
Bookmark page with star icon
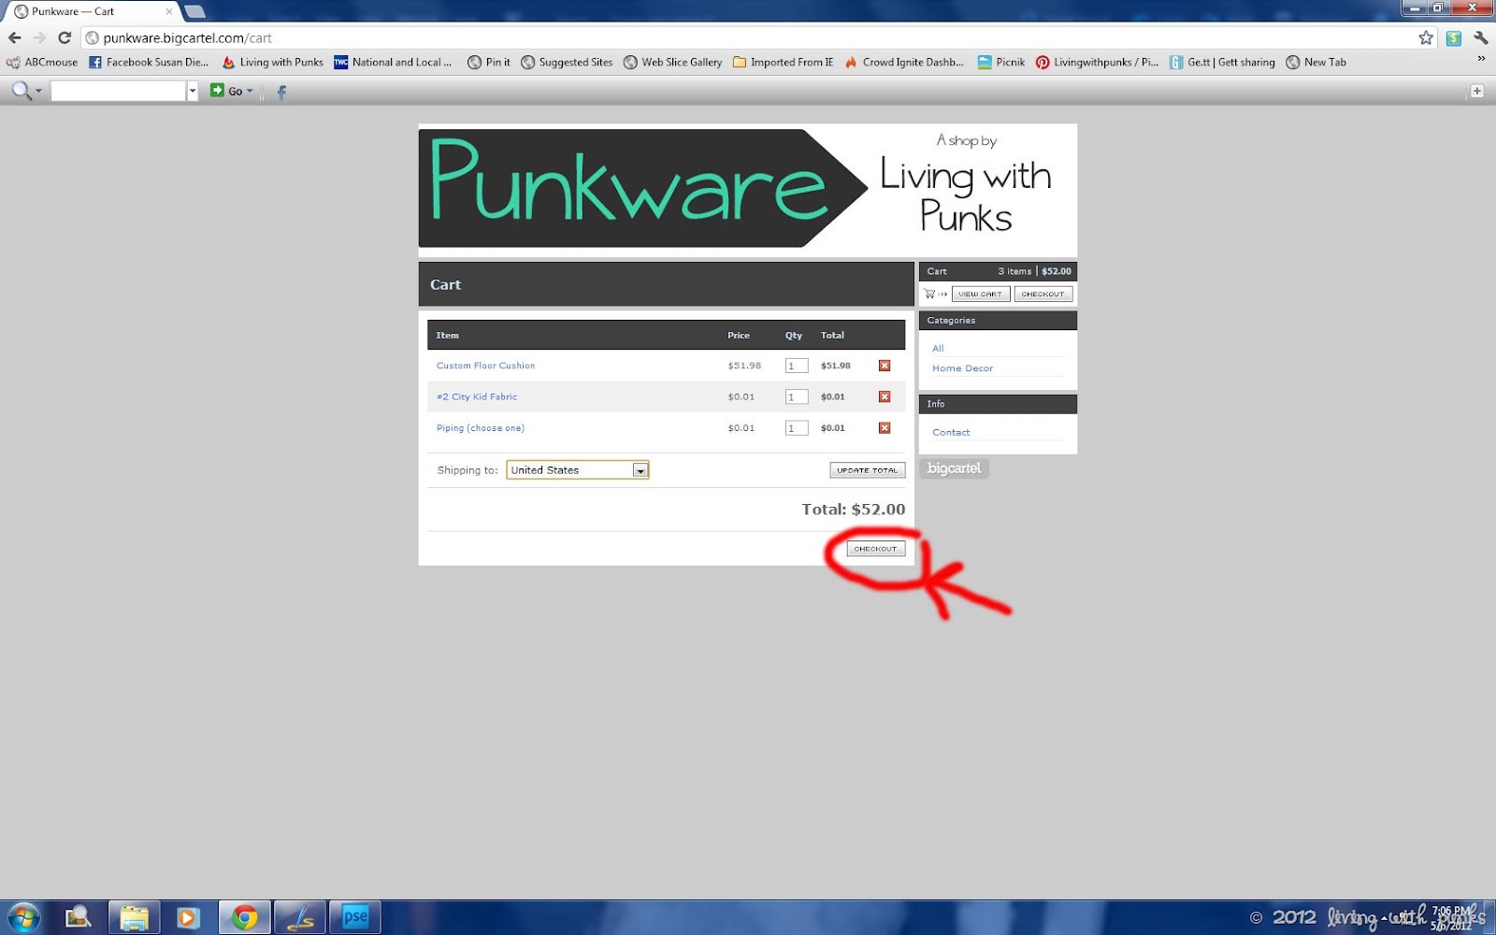[1426, 37]
